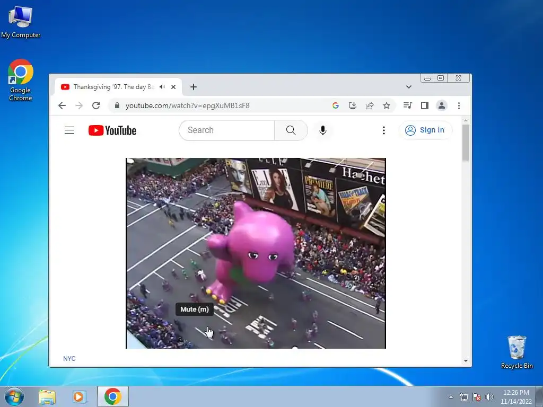This screenshot has height=407, width=543.
Task: Open the Windows Start menu
Action: pos(14,396)
